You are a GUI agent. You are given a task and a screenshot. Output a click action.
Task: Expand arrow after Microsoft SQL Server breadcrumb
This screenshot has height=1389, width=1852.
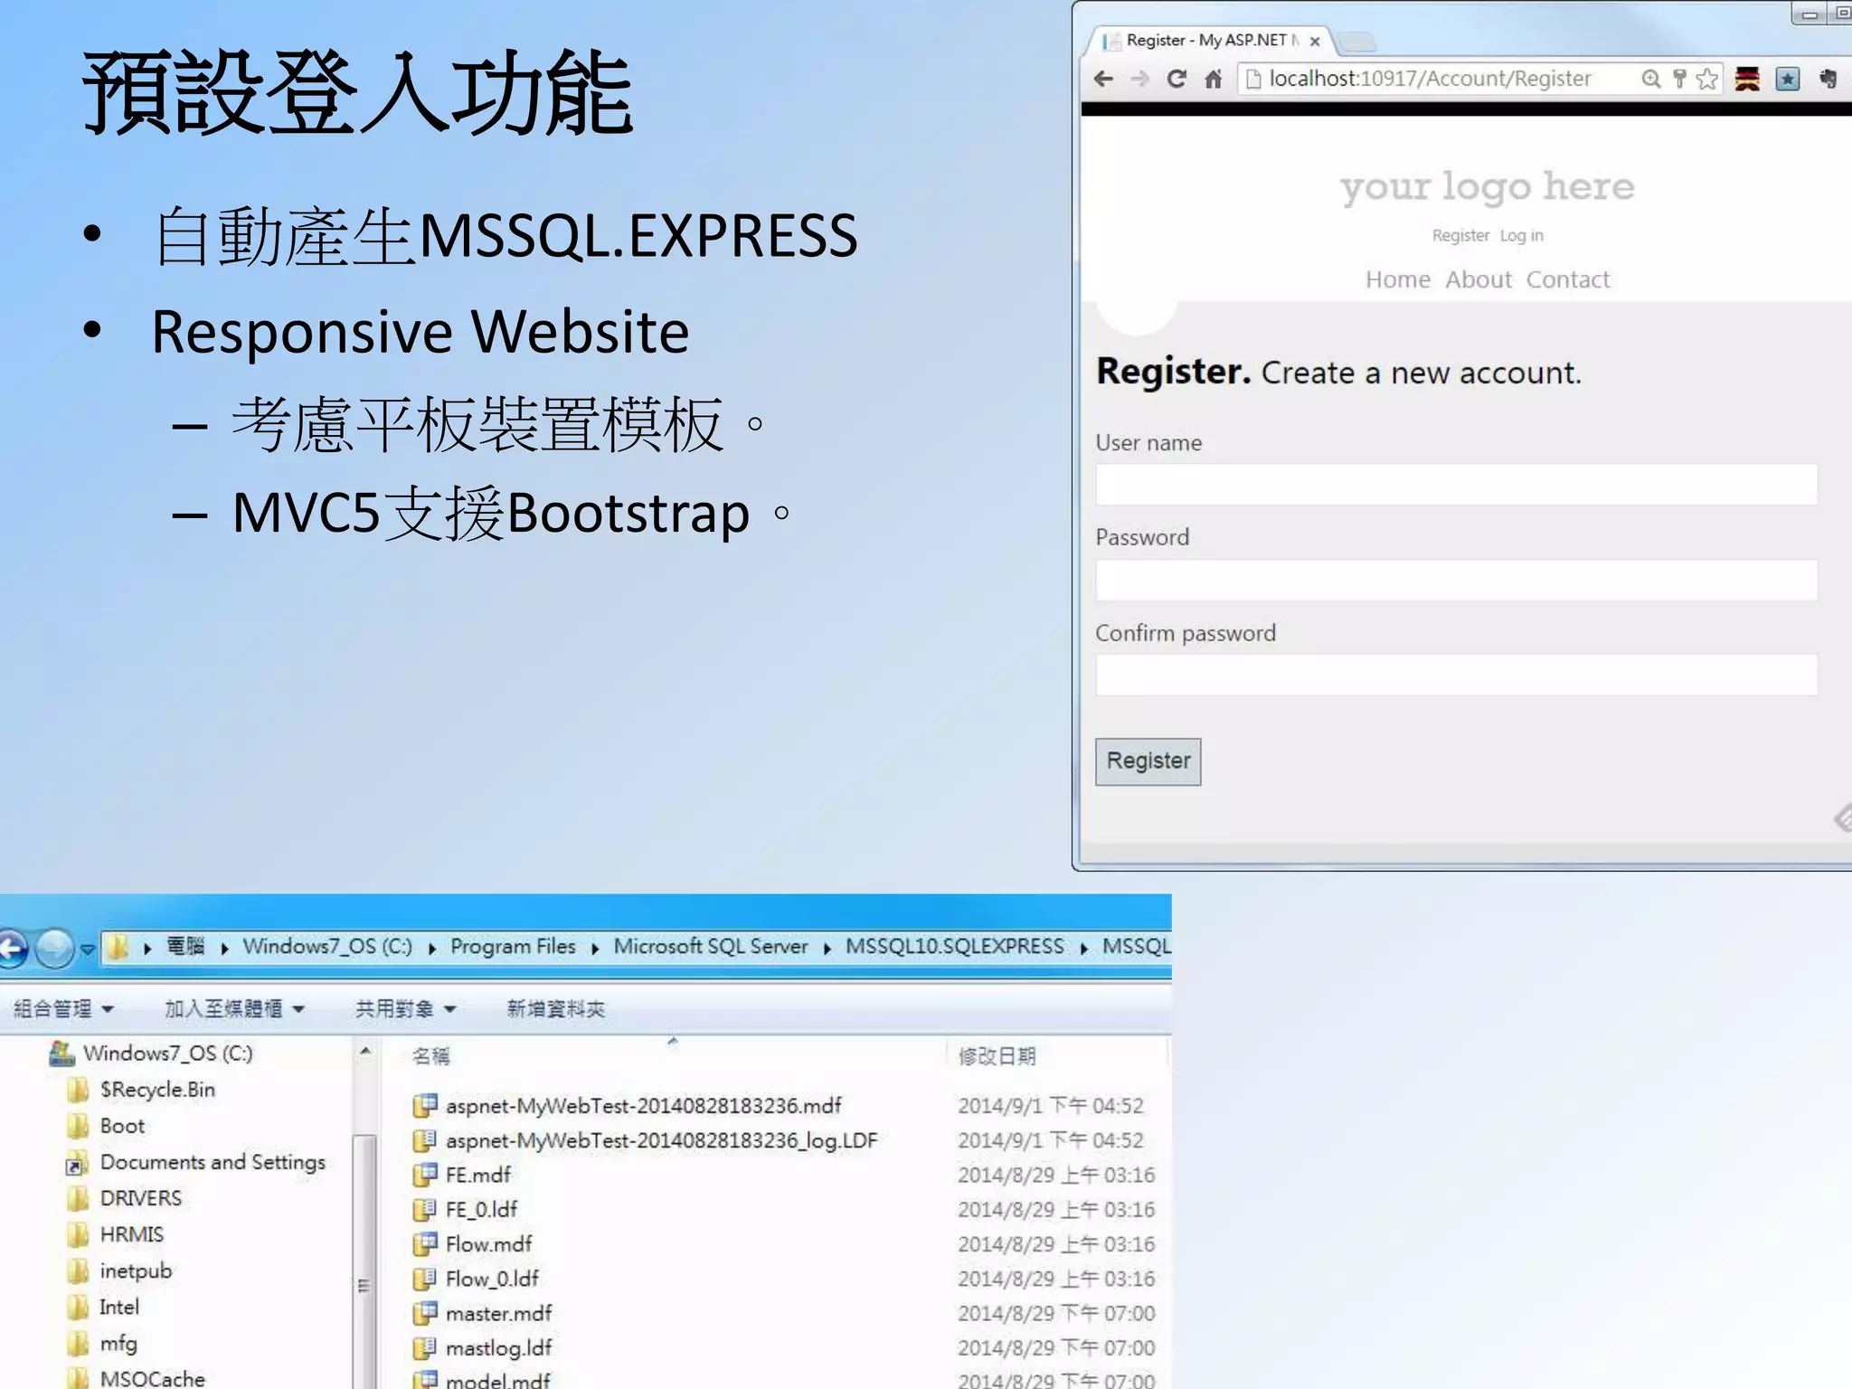[827, 948]
